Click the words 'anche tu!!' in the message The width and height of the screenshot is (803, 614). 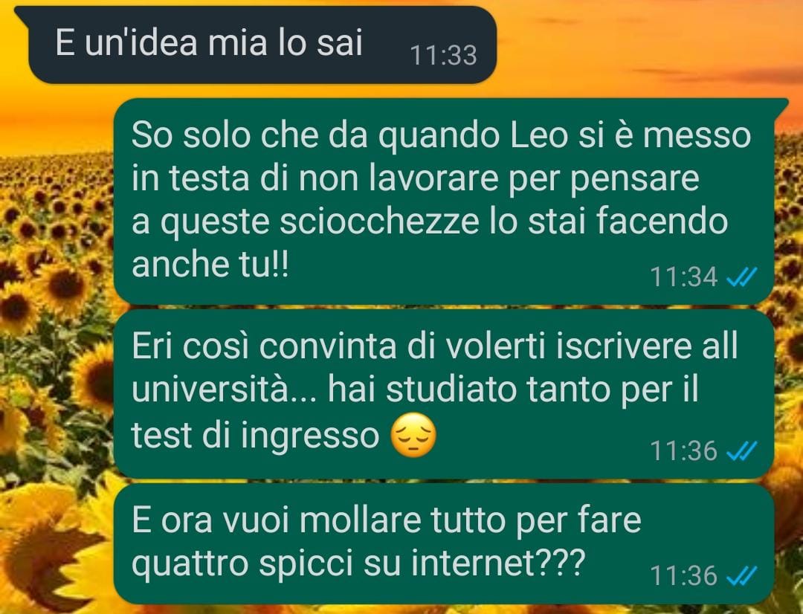coord(210,265)
